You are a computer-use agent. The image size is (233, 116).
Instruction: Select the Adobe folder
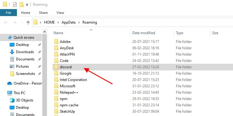coord(65,42)
